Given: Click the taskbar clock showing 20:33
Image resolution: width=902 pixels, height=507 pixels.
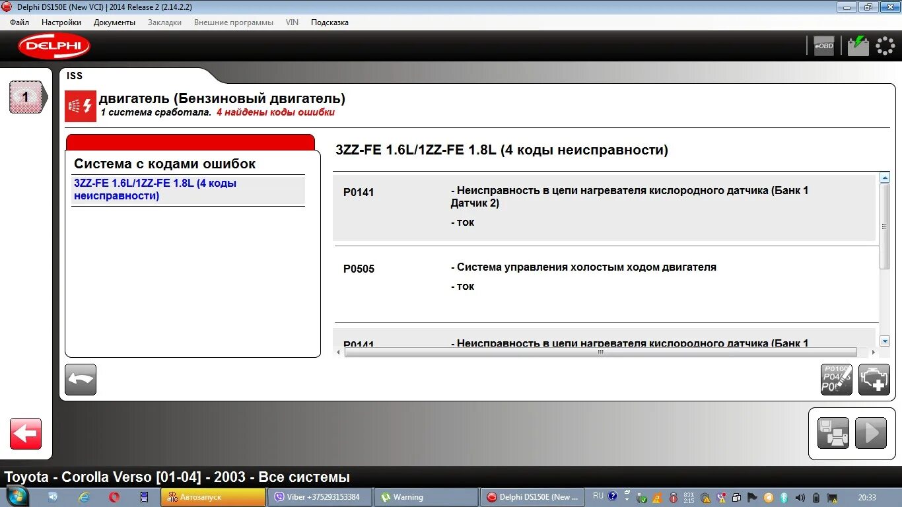Looking at the screenshot, I should (x=867, y=497).
